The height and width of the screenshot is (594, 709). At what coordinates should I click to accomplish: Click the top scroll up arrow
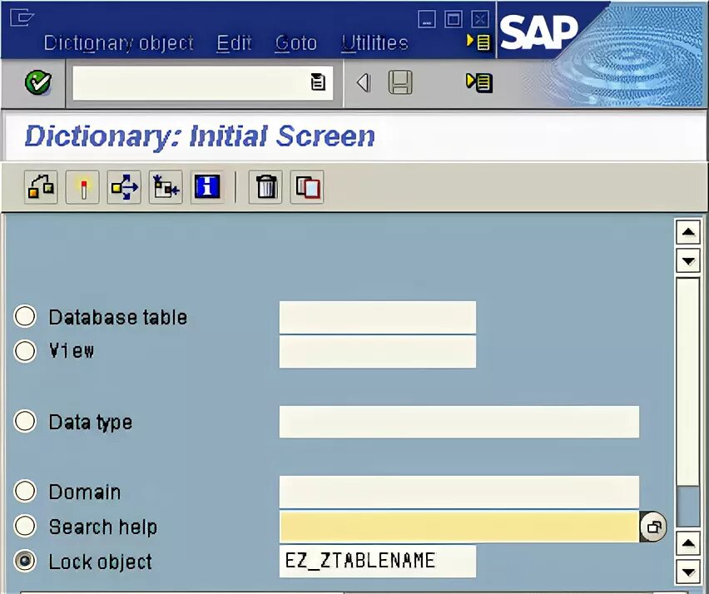coord(688,233)
